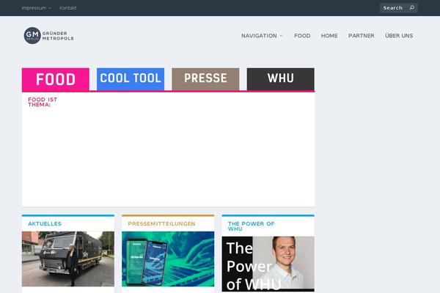The width and height of the screenshot is (440, 293).
Task: Expand the Impressum dropdown menu
Action: (x=36, y=8)
